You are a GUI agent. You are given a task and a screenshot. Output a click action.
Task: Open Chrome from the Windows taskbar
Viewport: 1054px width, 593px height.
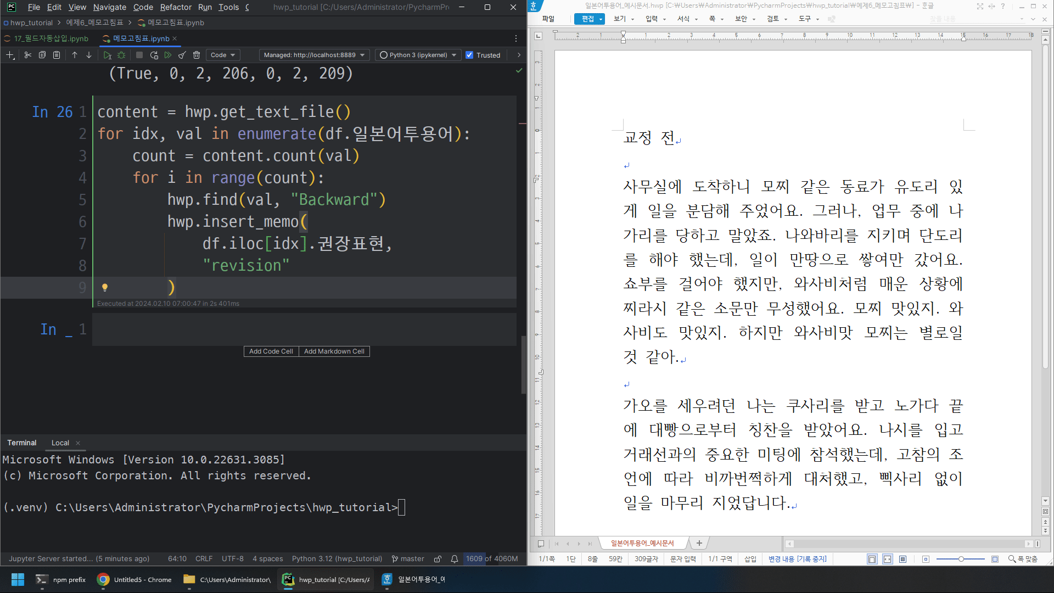point(134,580)
